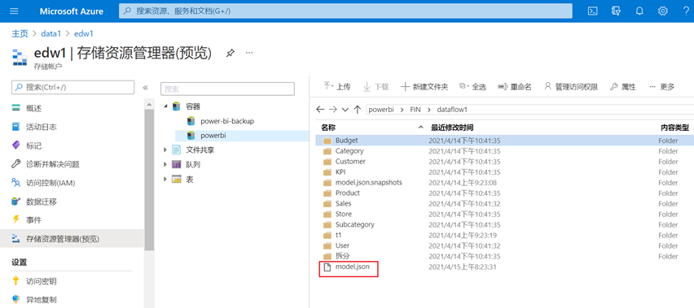Image resolution: width=694 pixels, height=308 pixels.
Task: Select the Category folder
Action: coord(349,151)
